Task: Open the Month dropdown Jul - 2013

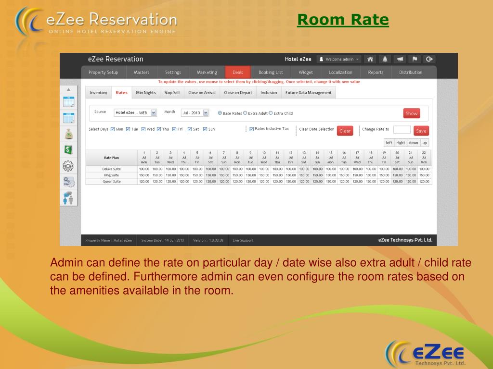Action: pyautogui.click(x=195, y=112)
